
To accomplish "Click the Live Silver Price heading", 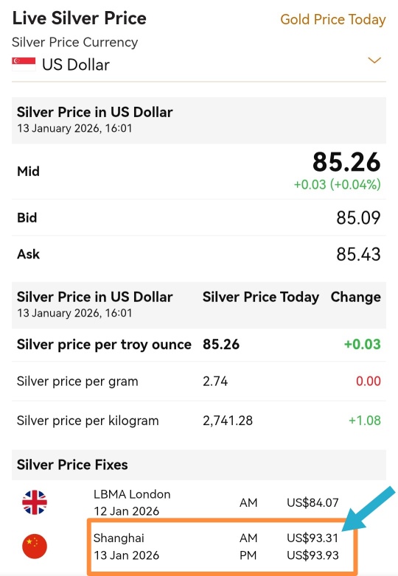I will click(x=80, y=18).
